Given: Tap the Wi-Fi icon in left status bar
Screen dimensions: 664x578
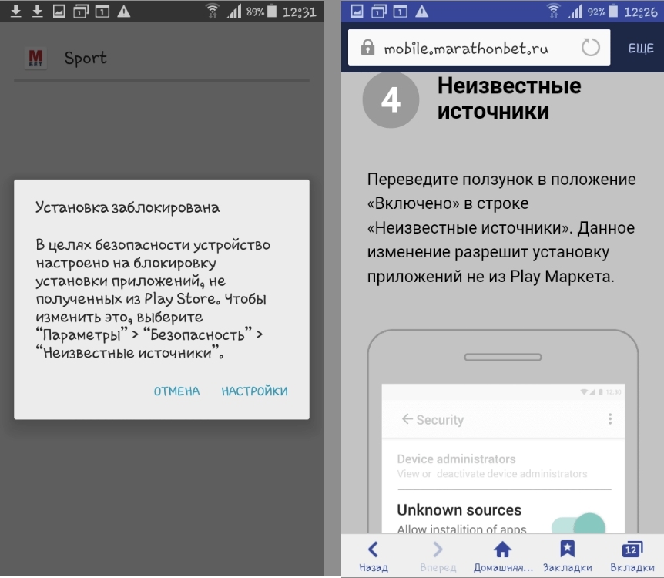Looking at the screenshot, I should pyautogui.click(x=212, y=11).
